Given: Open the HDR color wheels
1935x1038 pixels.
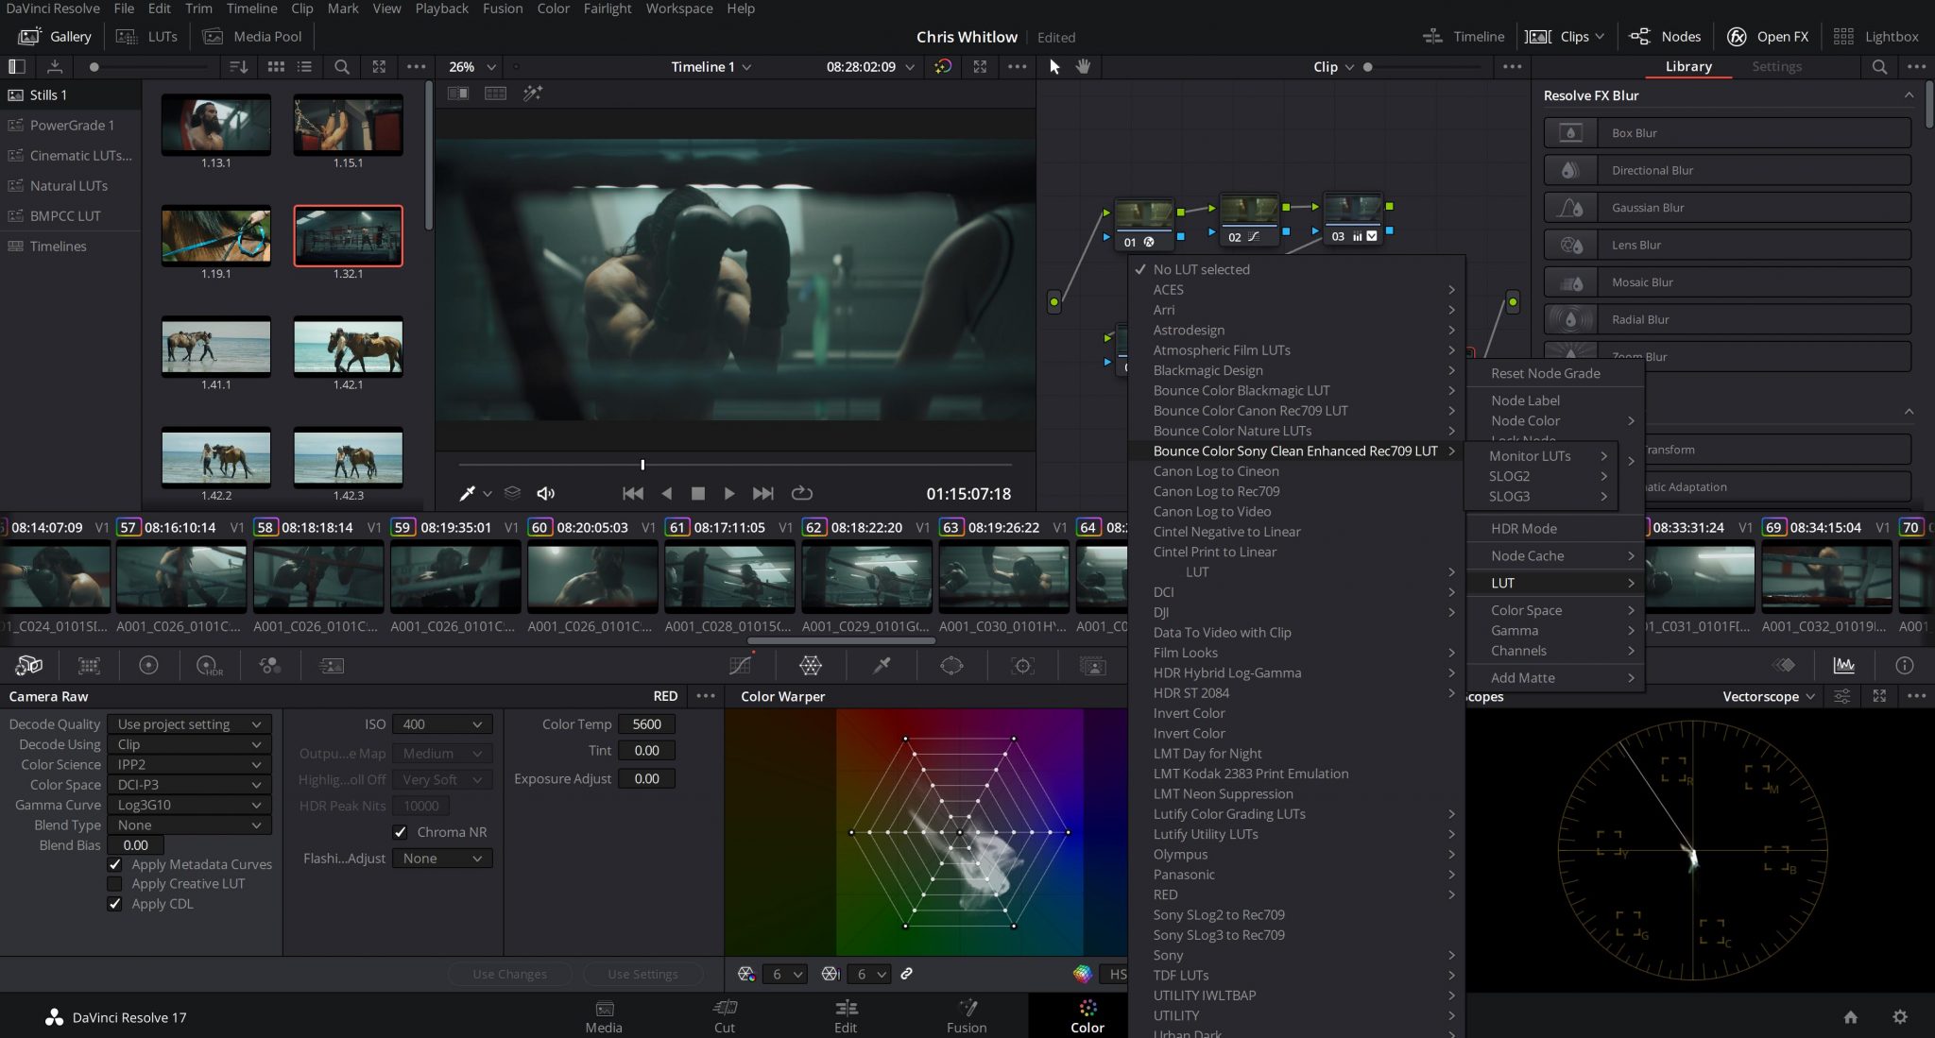Looking at the screenshot, I should click(208, 665).
